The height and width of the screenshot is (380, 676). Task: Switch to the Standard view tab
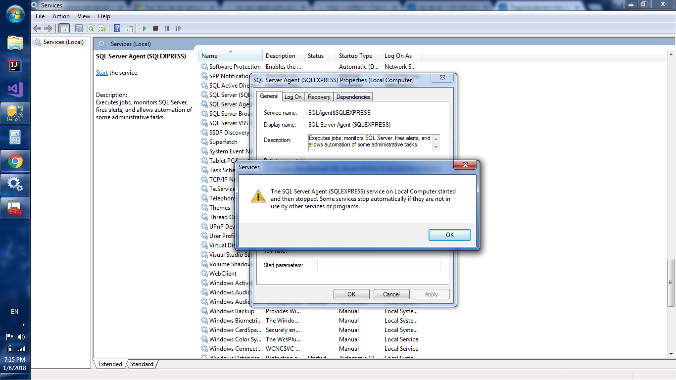pyautogui.click(x=142, y=364)
